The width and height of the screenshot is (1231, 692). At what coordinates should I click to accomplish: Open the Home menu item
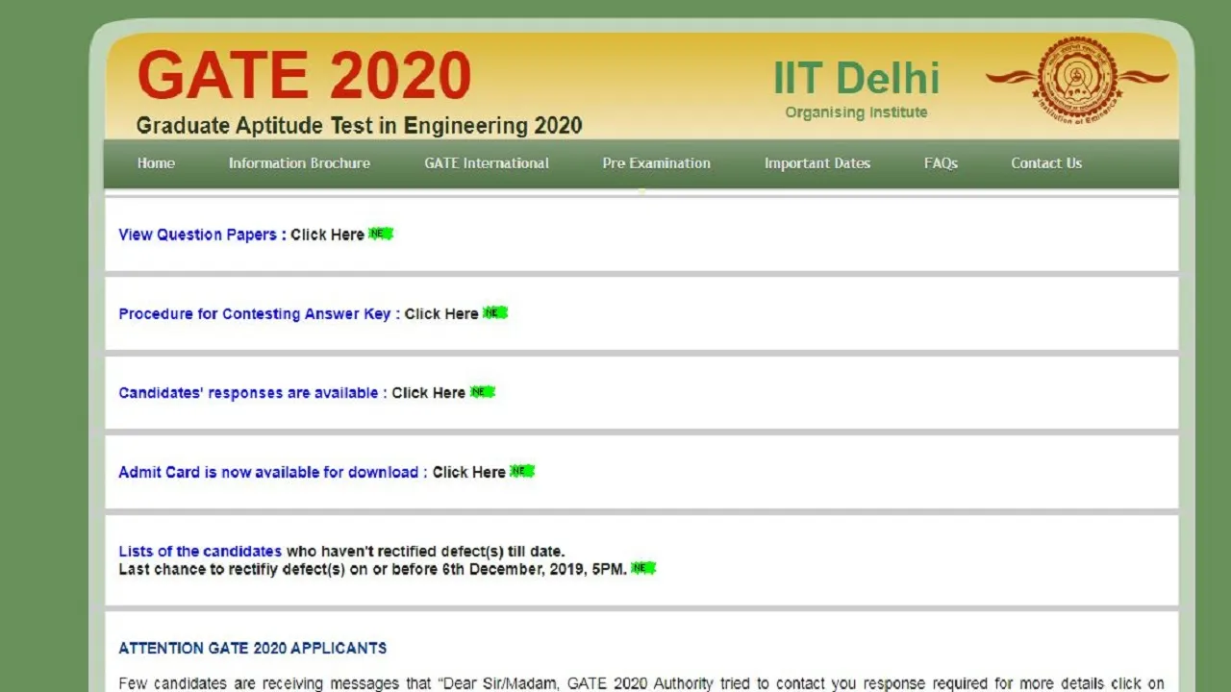[156, 163]
